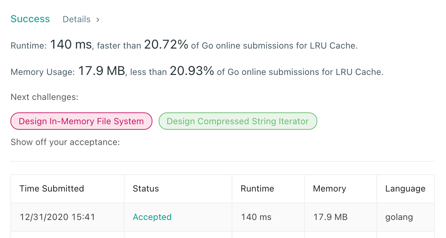Click the 20.72% runtime percentile value
The image size is (446, 238).
point(166,45)
